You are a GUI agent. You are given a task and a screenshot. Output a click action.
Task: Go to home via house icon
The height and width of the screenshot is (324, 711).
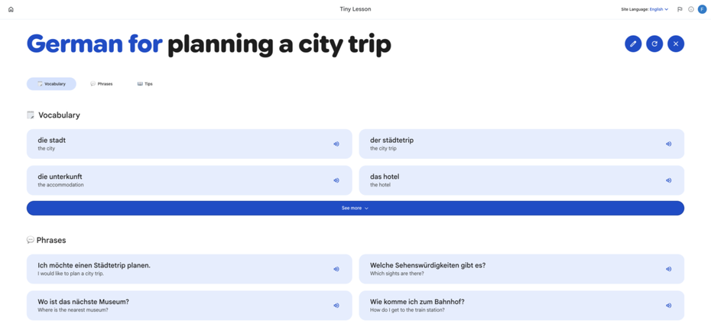pyautogui.click(x=11, y=9)
